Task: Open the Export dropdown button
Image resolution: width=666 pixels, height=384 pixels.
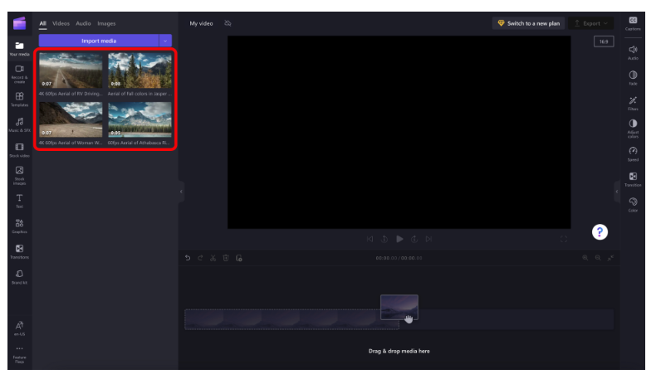Action: pos(590,23)
